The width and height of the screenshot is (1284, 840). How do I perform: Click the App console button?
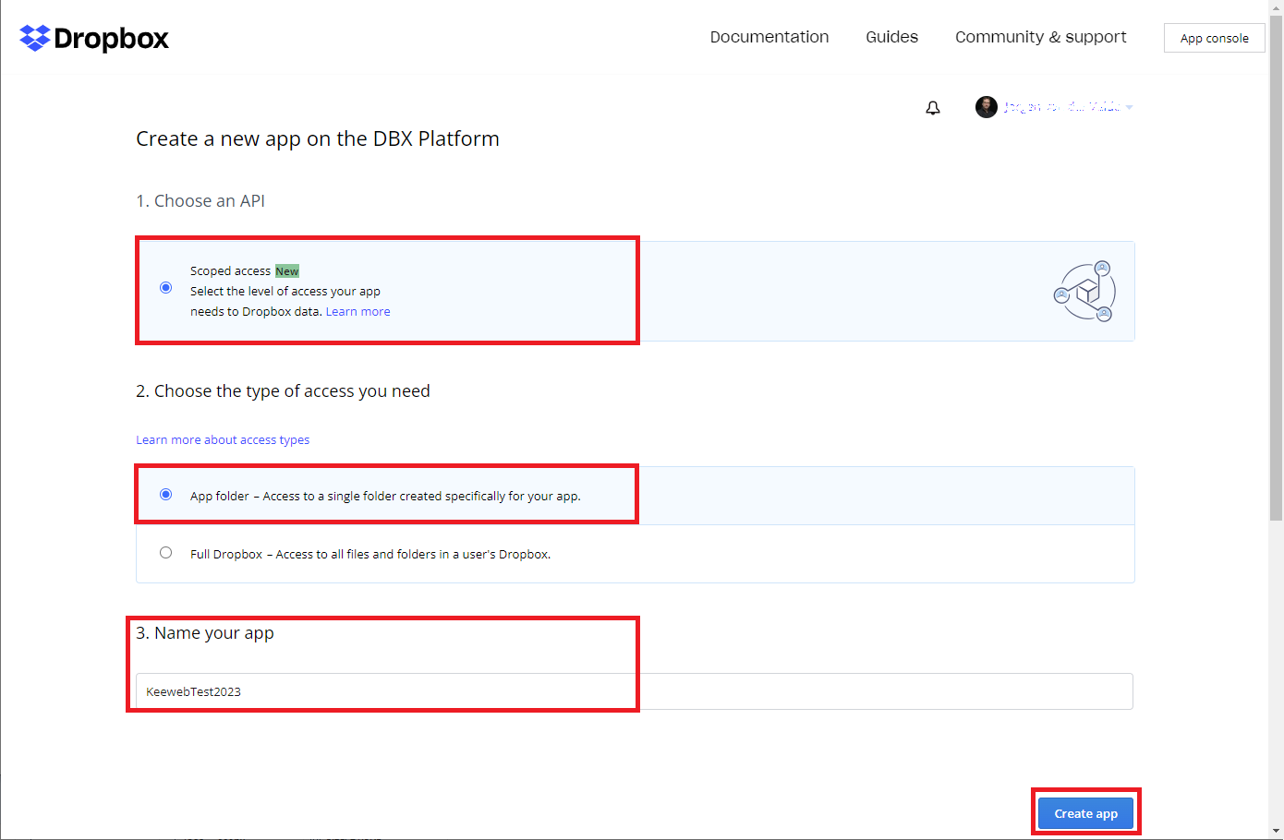pyautogui.click(x=1214, y=38)
